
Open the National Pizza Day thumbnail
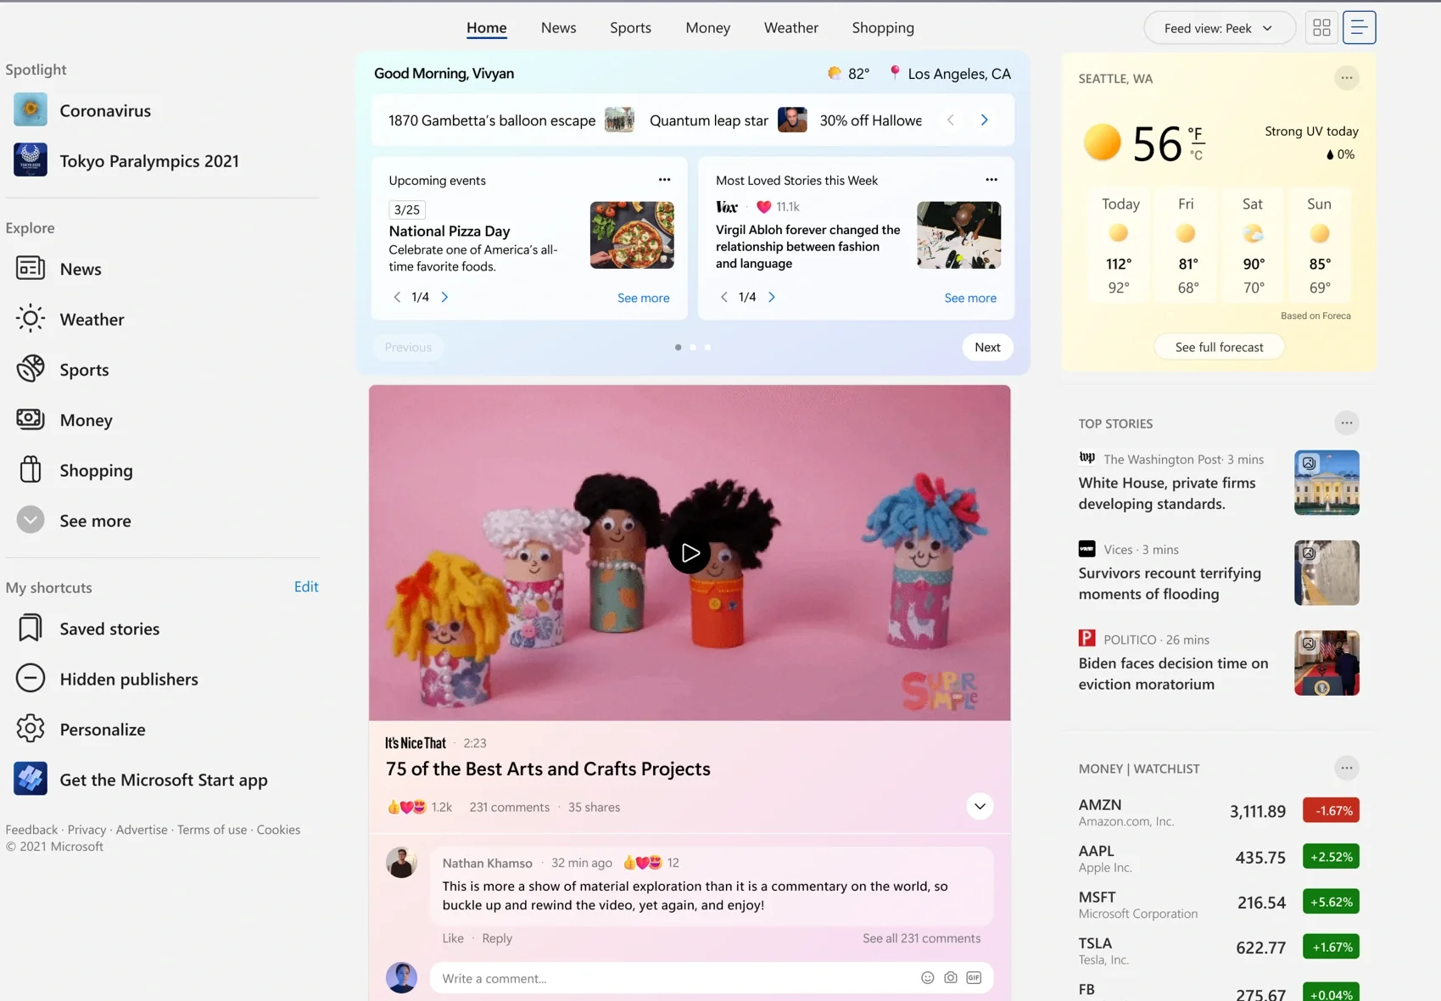point(632,235)
